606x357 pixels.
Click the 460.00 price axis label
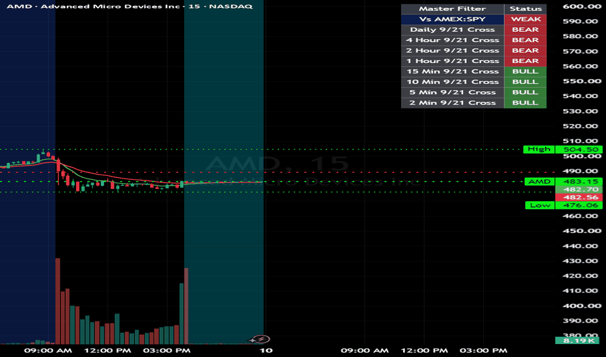(x=581, y=215)
